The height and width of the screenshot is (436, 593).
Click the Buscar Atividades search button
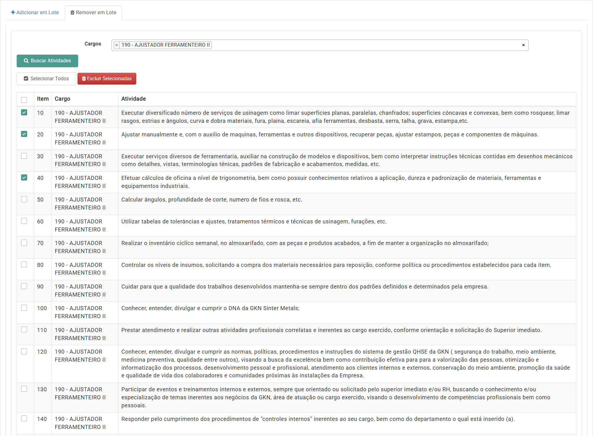tap(47, 61)
